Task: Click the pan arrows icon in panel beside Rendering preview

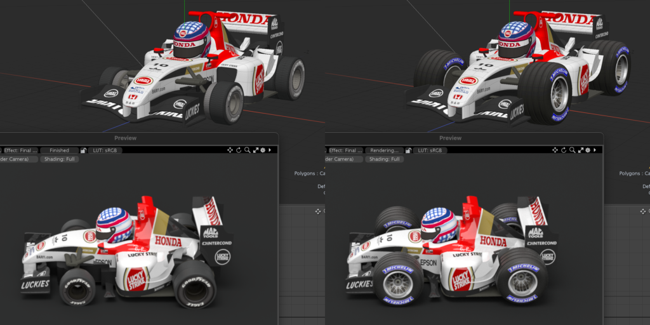Action: pyautogui.click(x=643, y=211)
